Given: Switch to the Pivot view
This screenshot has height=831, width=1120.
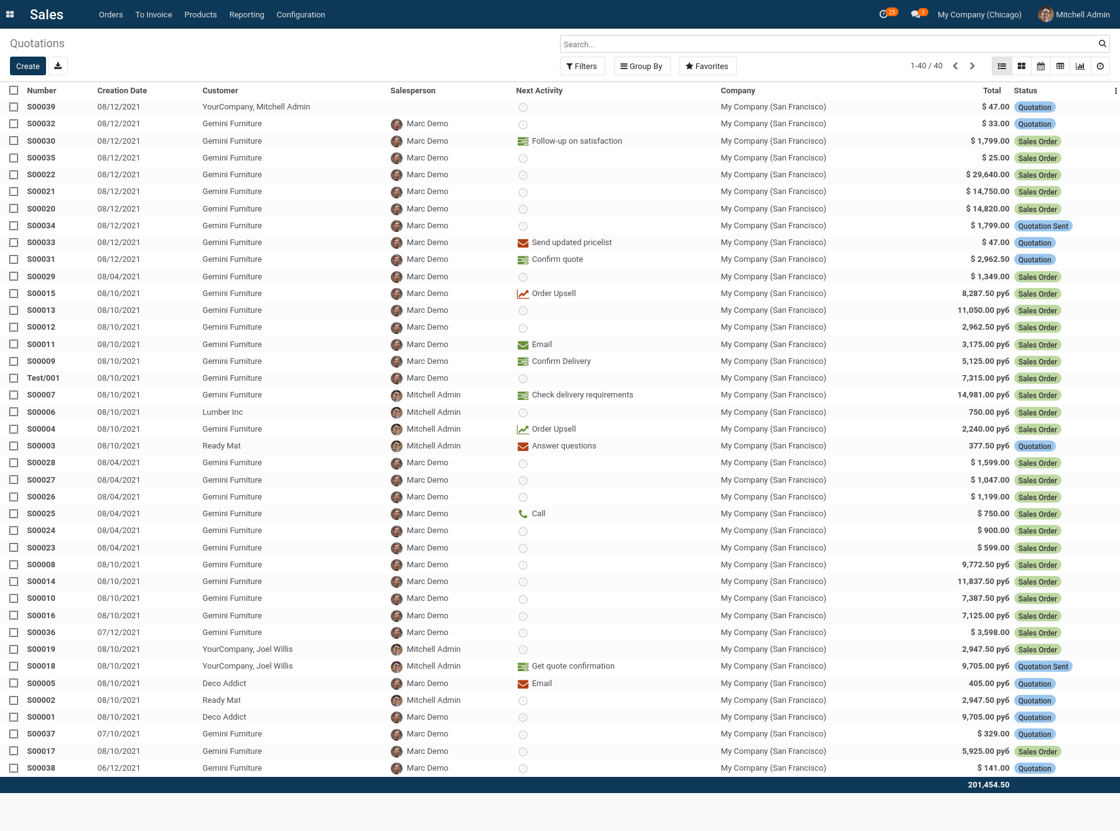Looking at the screenshot, I should [1060, 66].
